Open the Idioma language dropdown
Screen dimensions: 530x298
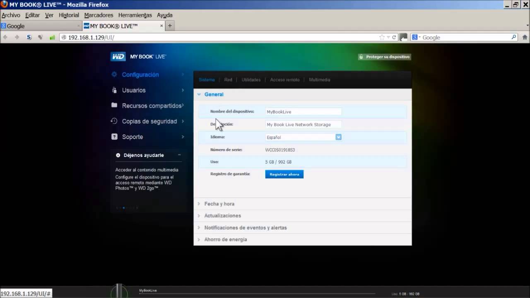click(x=338, y=137)
